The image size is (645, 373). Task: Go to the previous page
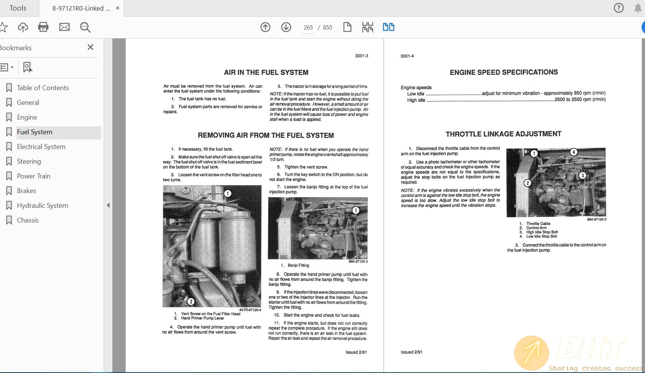[265, 27]
